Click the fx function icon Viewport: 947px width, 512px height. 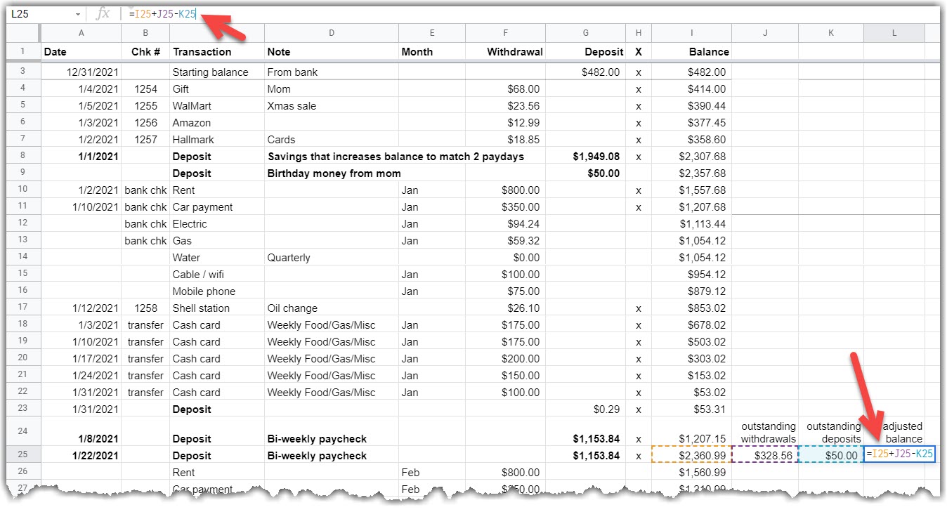click(103, 14)
